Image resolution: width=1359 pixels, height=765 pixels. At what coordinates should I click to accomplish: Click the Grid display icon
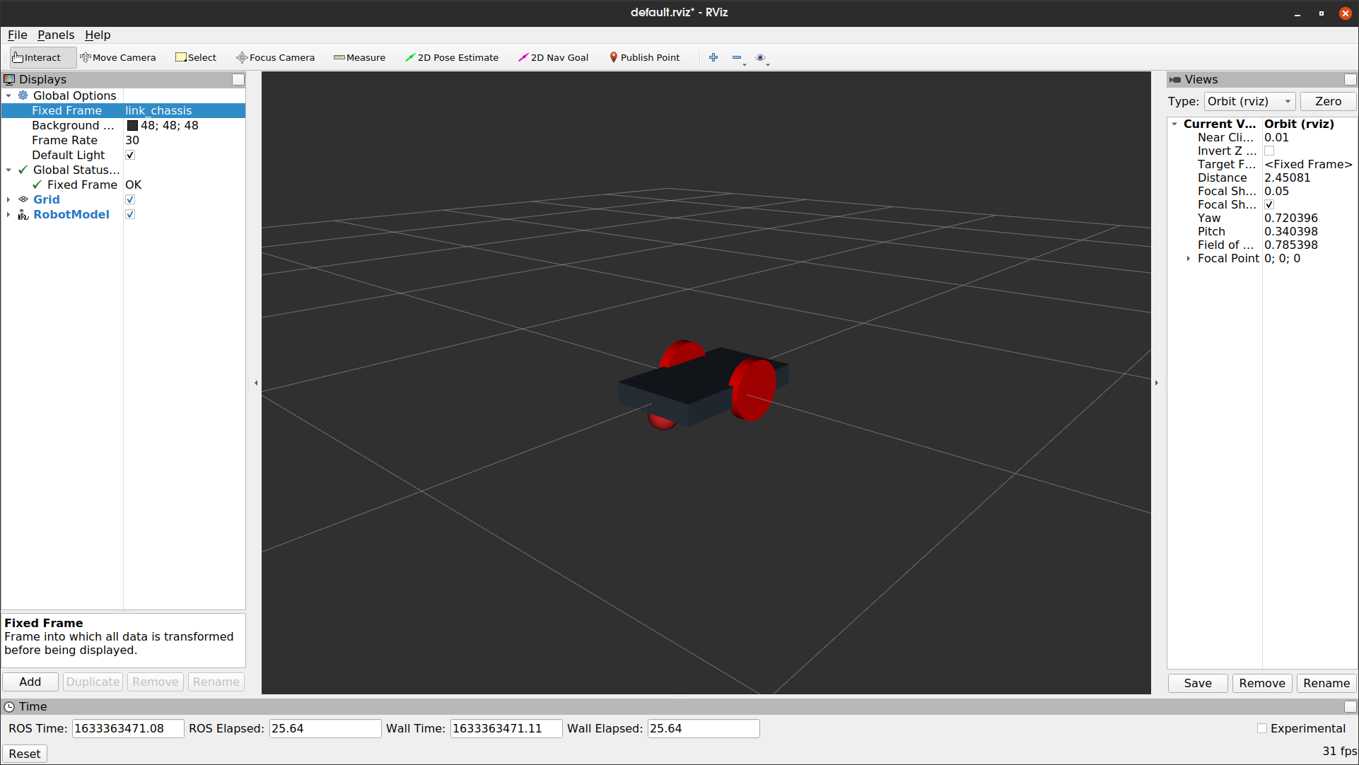[23, 199]
